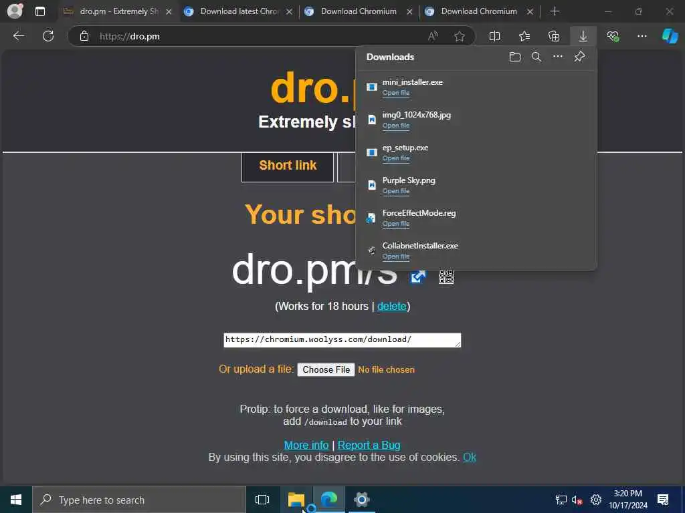View site info lock icon
This screenshot has width=685, height=513.
pyautogui.click(x=84, y=36)
